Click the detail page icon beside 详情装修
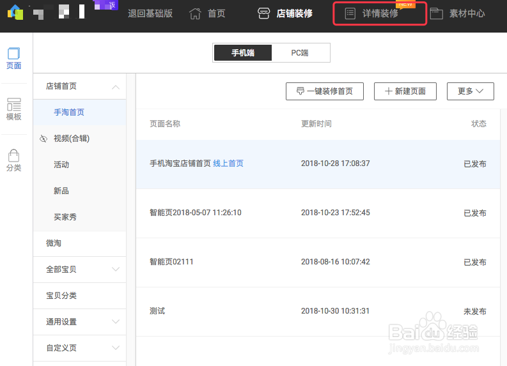 click(x=350, y=13)
